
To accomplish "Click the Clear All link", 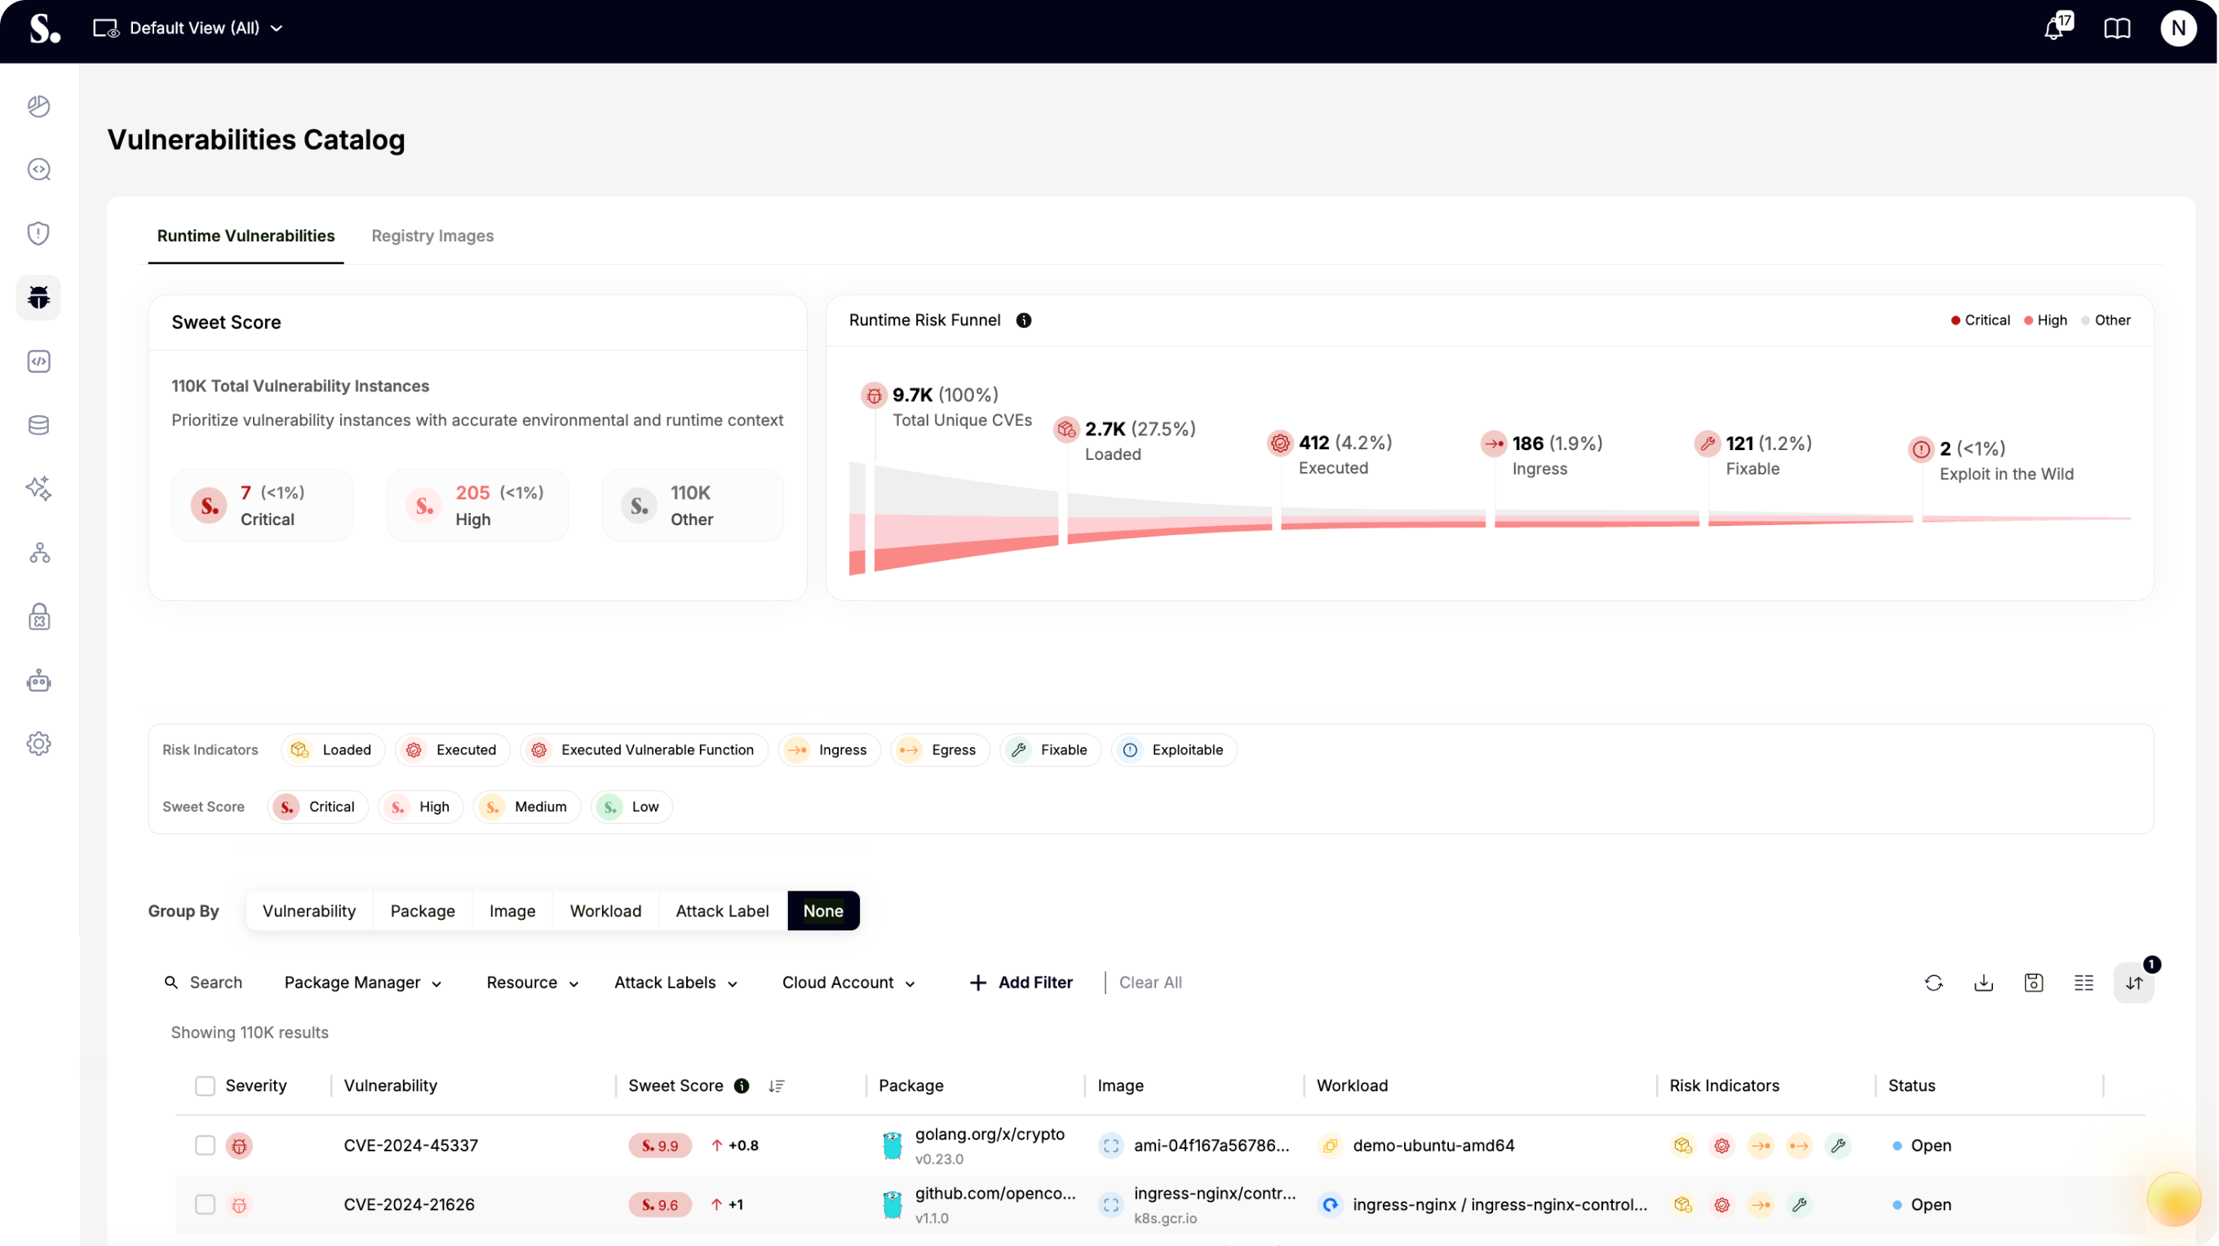I will coord(1150,983).
